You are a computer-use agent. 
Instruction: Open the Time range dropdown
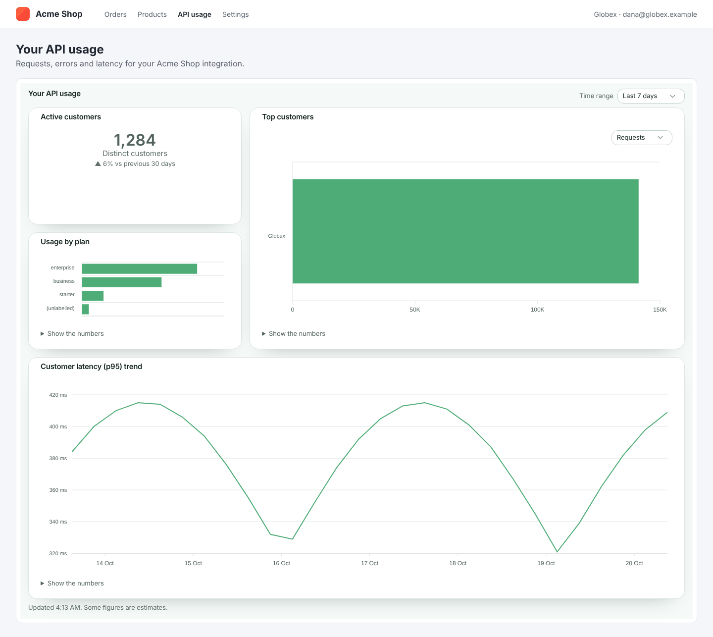(651, 96)
